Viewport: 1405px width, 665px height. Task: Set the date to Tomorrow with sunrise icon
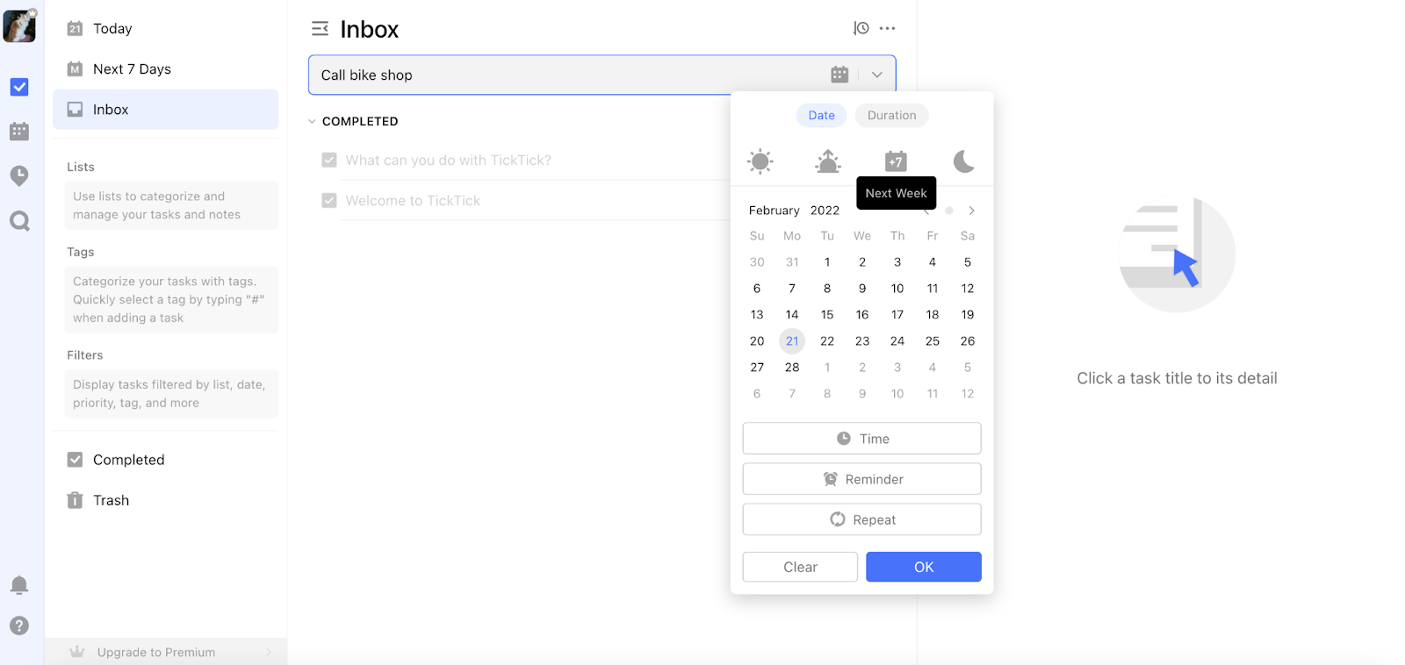[828, 161]
